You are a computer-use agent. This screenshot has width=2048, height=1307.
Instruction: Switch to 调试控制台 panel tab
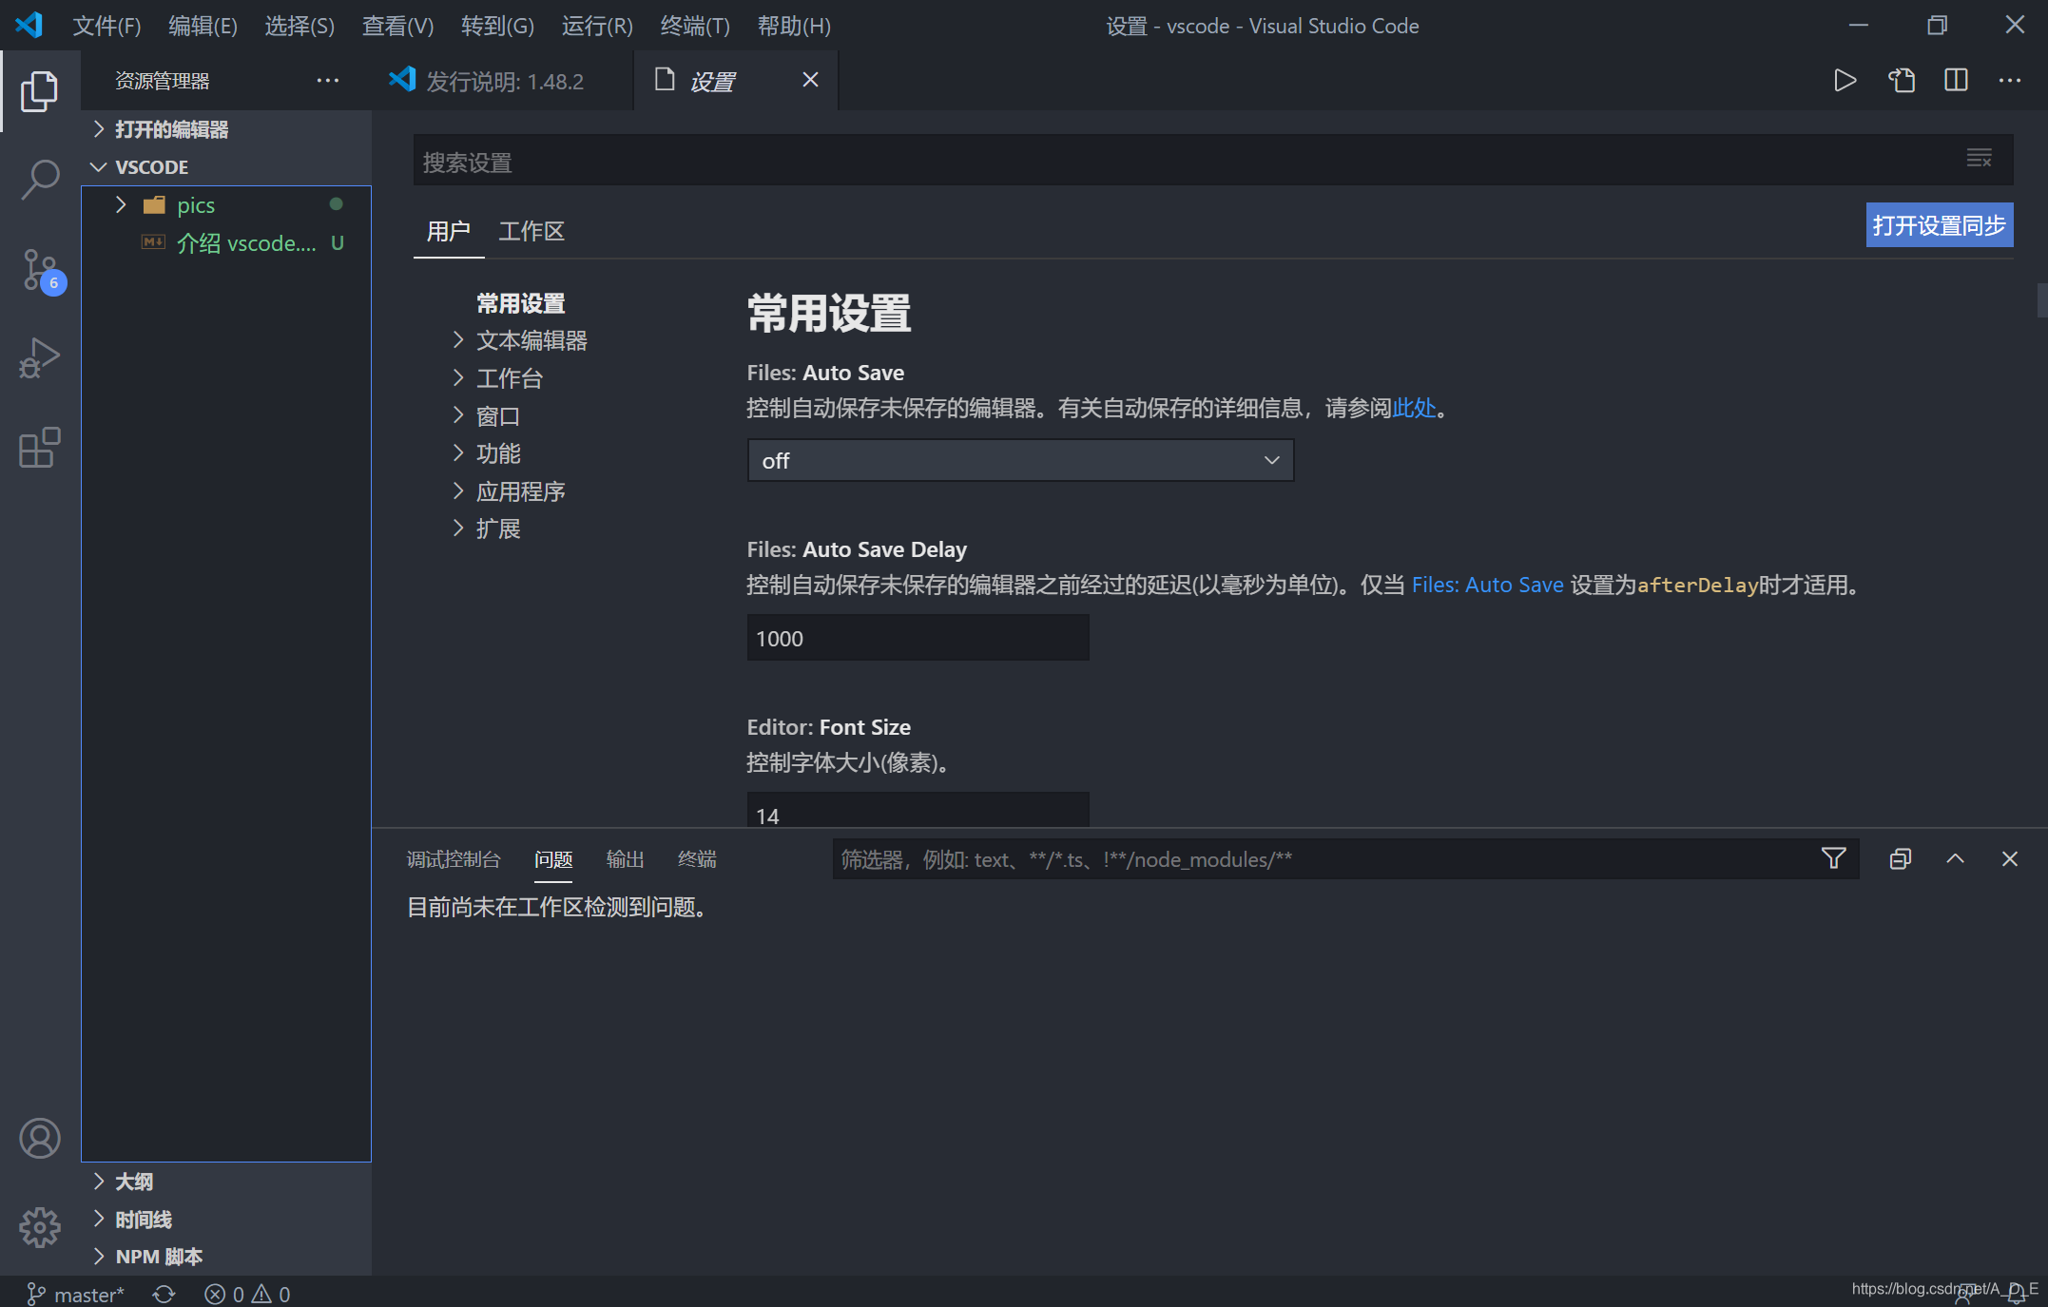(x=454, y=859)
